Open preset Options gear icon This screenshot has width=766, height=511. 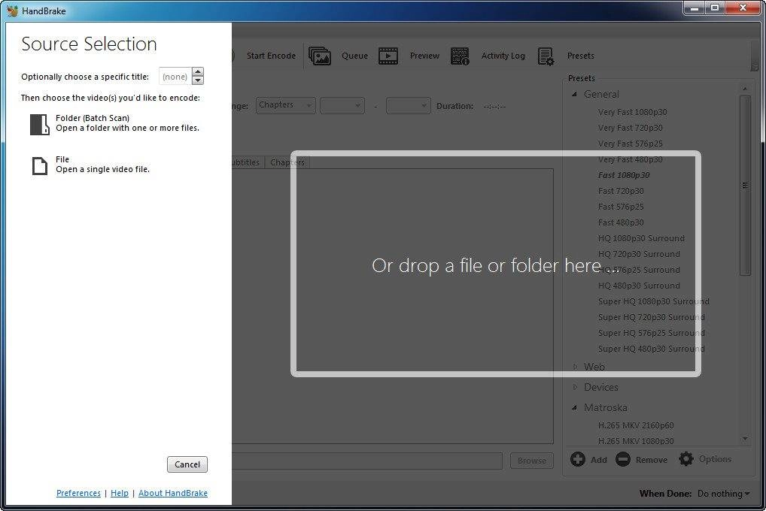point(686,459)
